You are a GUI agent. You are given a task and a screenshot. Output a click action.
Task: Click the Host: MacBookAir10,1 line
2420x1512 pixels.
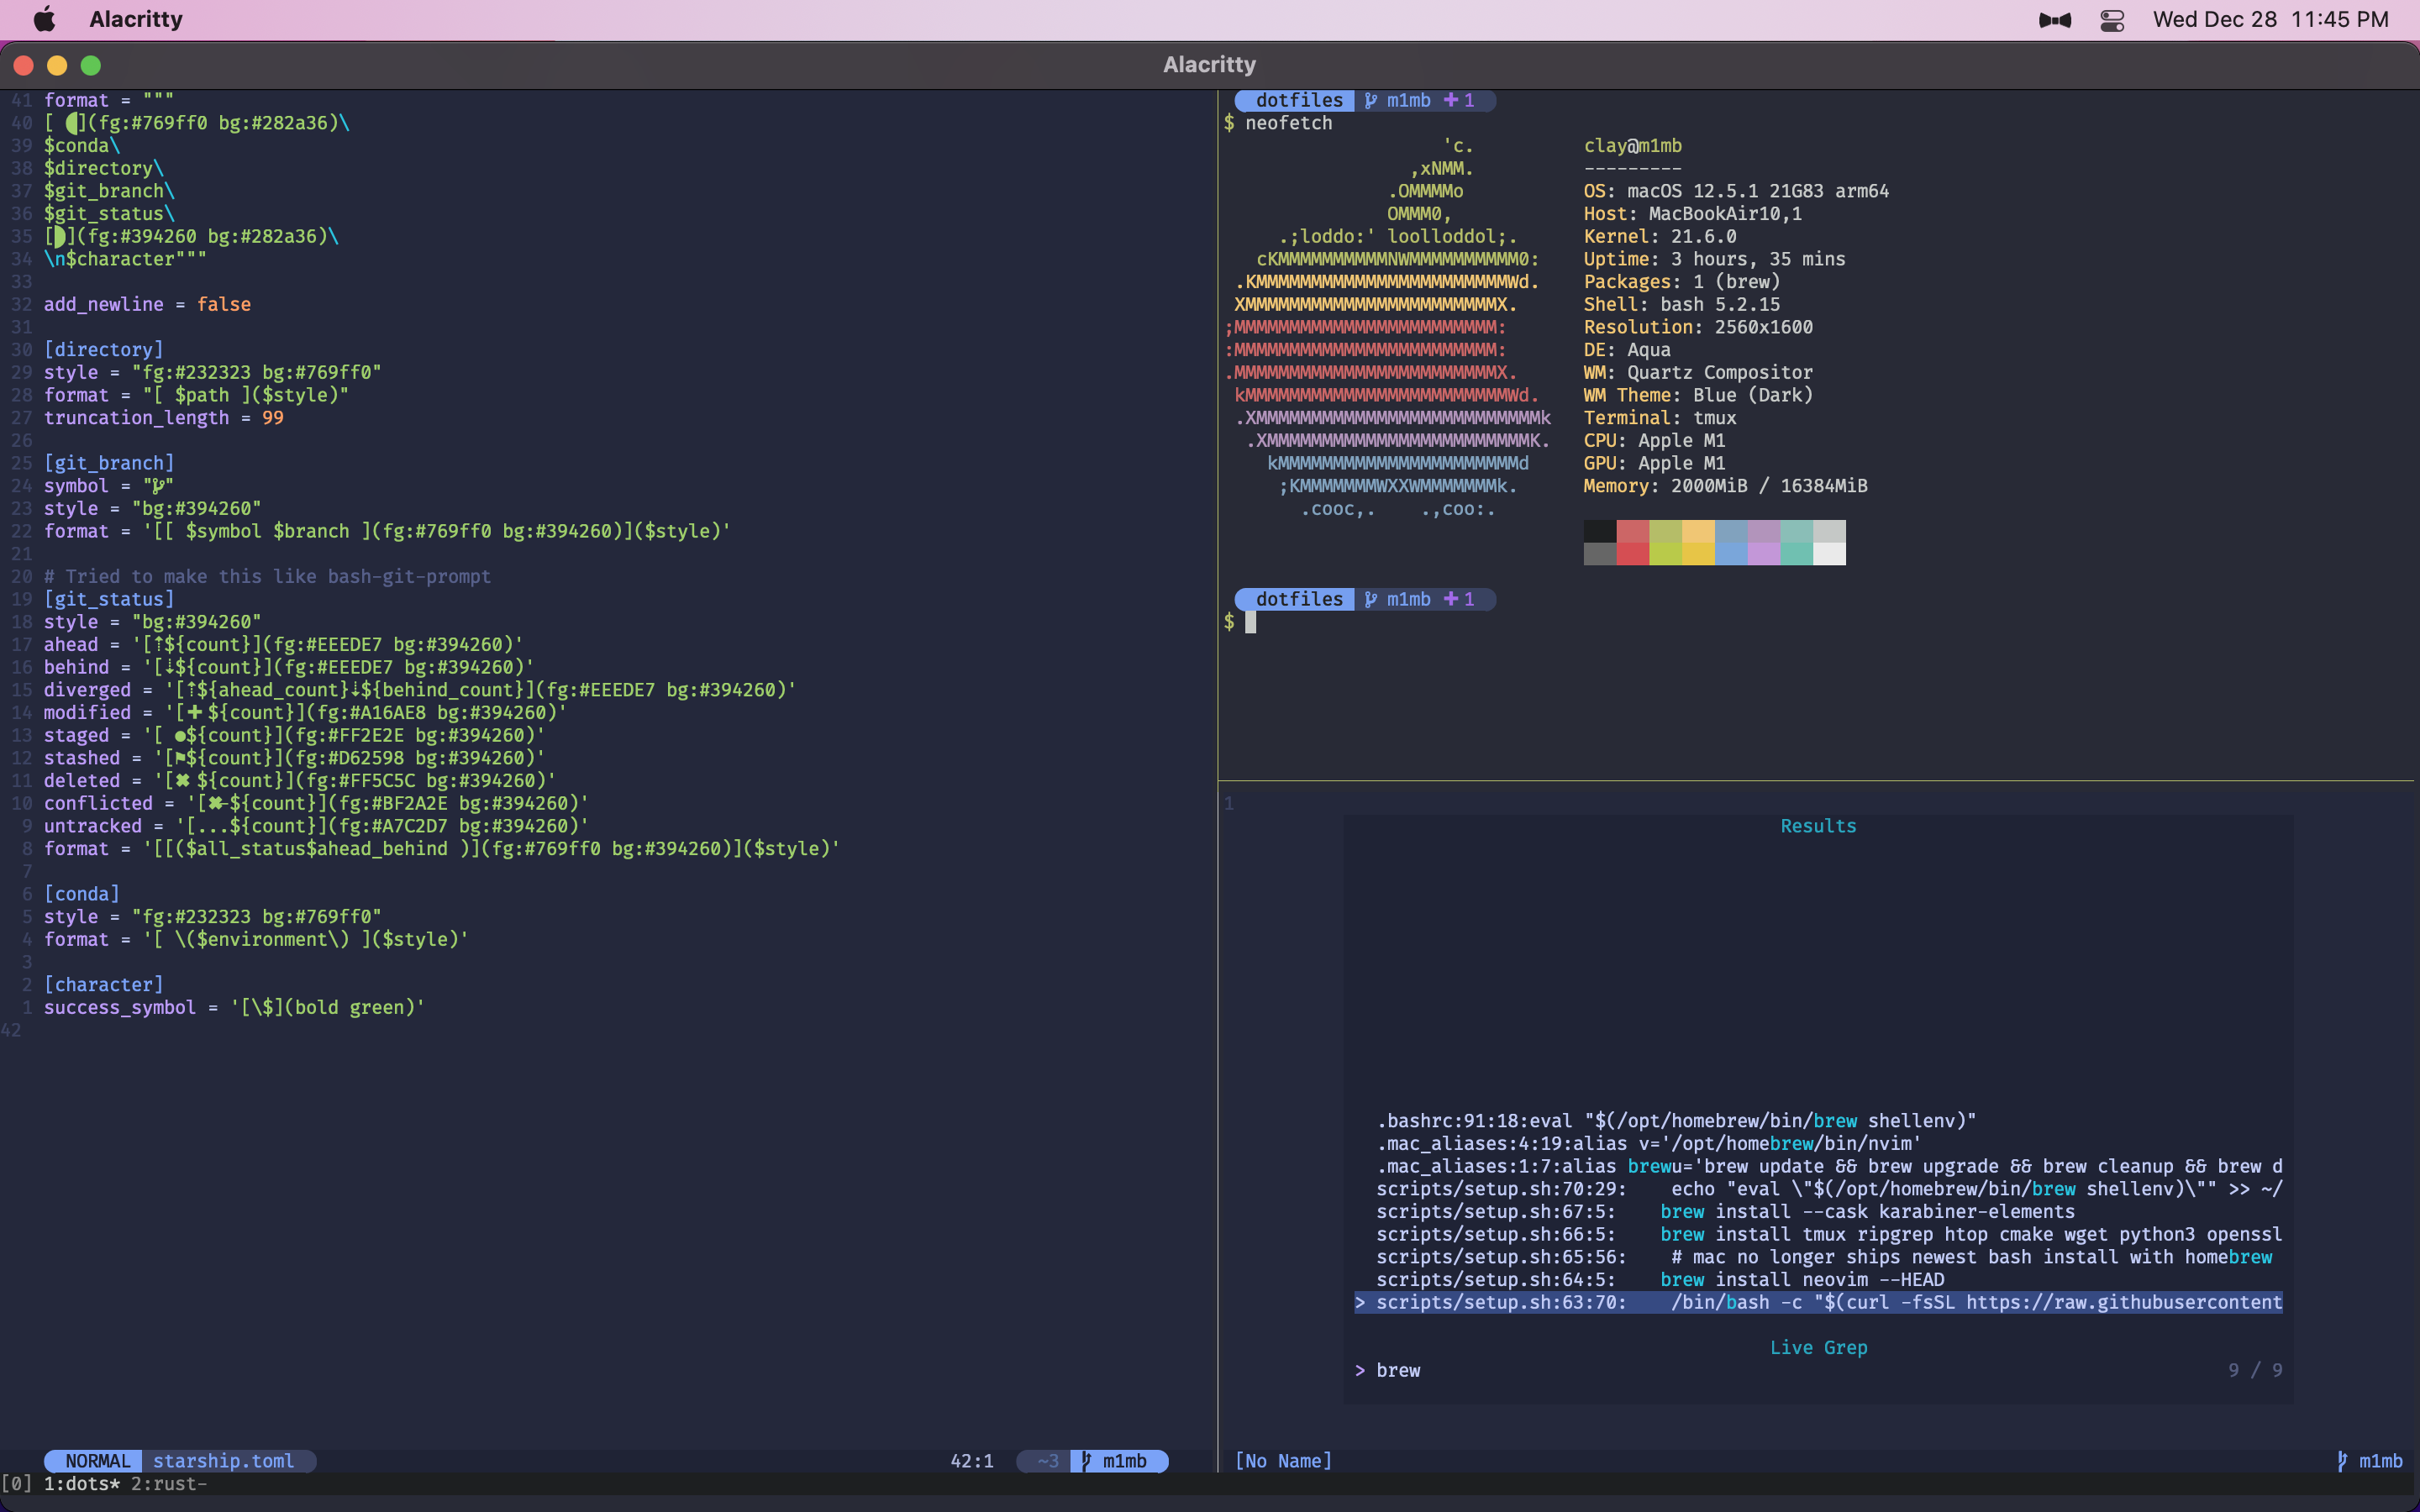click(x=1692, y=214)
